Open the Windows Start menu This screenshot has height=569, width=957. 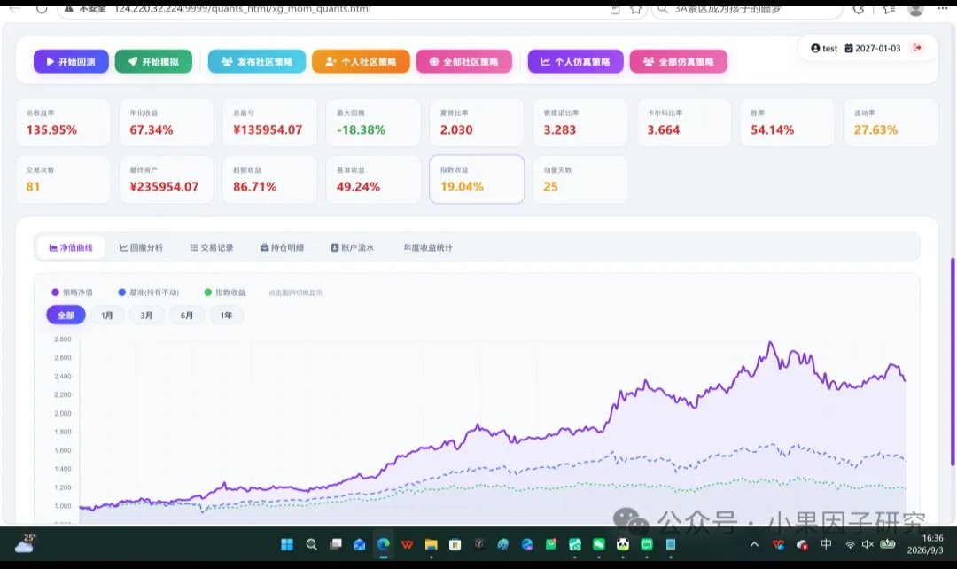pyautogui.click(x=287, y=544)
